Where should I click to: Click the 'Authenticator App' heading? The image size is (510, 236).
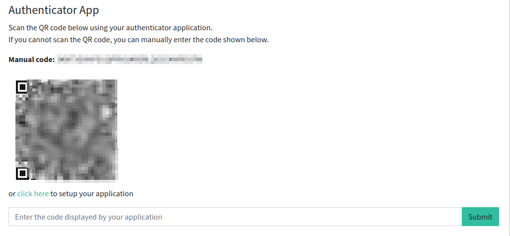[x=54, y=10]
